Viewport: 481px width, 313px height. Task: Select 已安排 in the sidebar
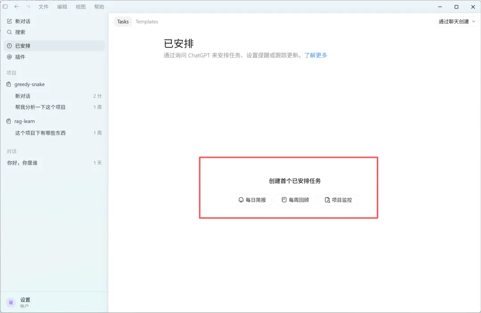(x=54, y=46)
